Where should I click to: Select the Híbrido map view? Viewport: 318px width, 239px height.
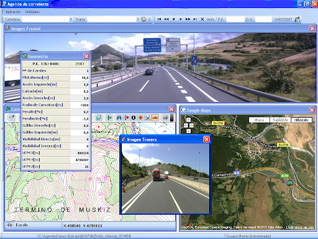[301, 120]
